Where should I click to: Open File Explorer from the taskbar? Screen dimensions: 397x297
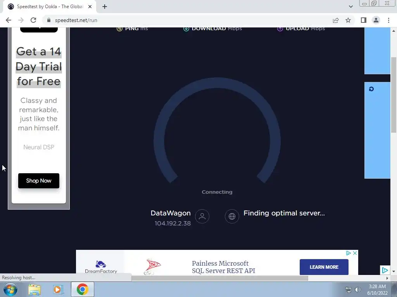[x=35, y=290]
